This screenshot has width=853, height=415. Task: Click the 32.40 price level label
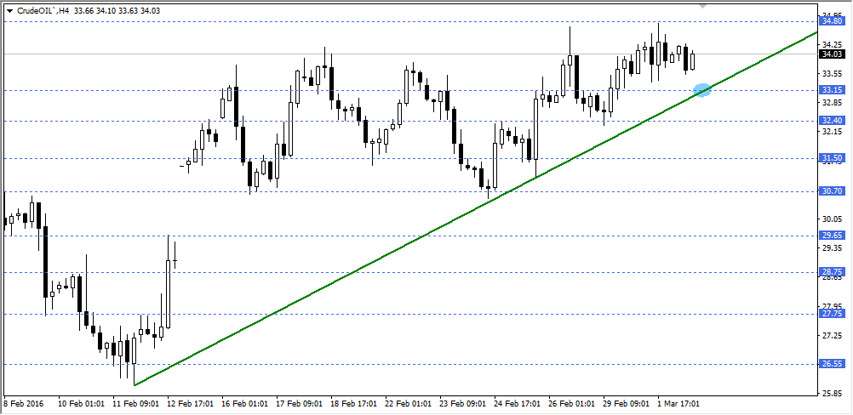[x=831, y=121]
